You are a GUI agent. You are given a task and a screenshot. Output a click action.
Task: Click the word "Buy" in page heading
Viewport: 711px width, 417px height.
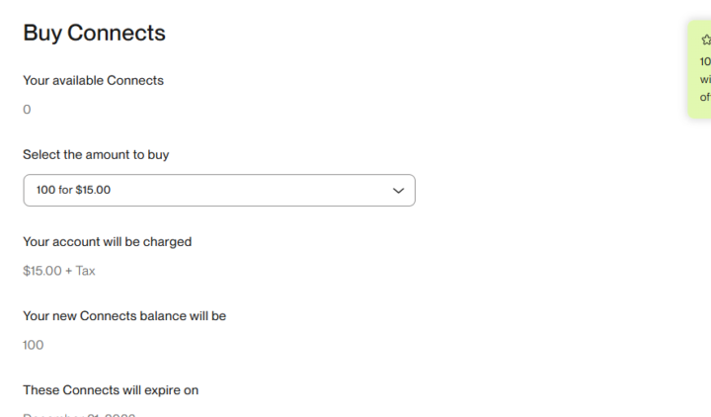click(x=42, y=33)
